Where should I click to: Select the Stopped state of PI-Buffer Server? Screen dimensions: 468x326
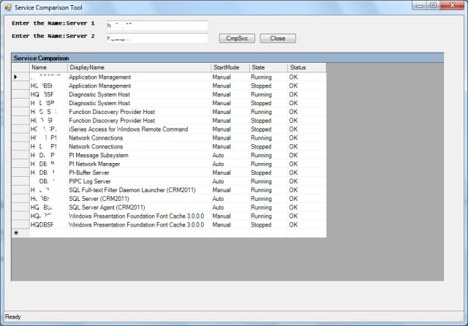(268, 173)
